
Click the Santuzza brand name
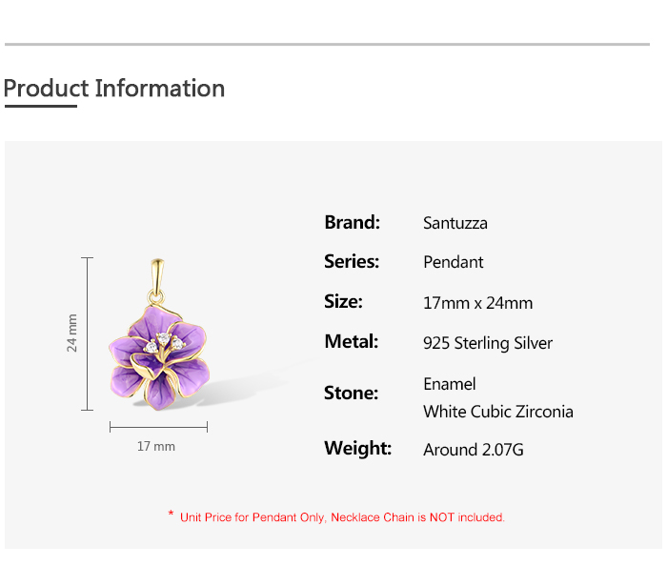click(455, 223)
